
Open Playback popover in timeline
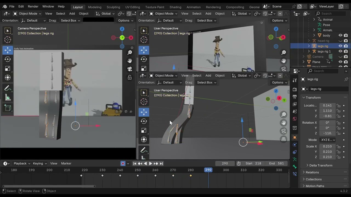pos(22,164)
